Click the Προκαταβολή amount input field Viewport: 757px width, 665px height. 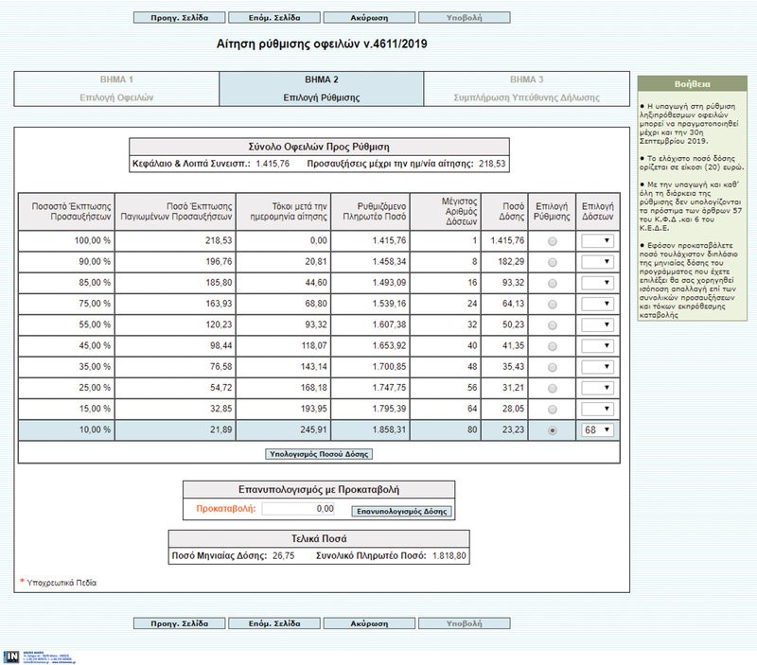pyautogui.click(x=299, y=509)
